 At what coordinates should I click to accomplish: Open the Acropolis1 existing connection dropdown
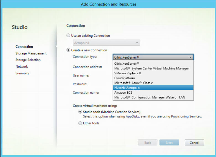(x=107, y=43)
